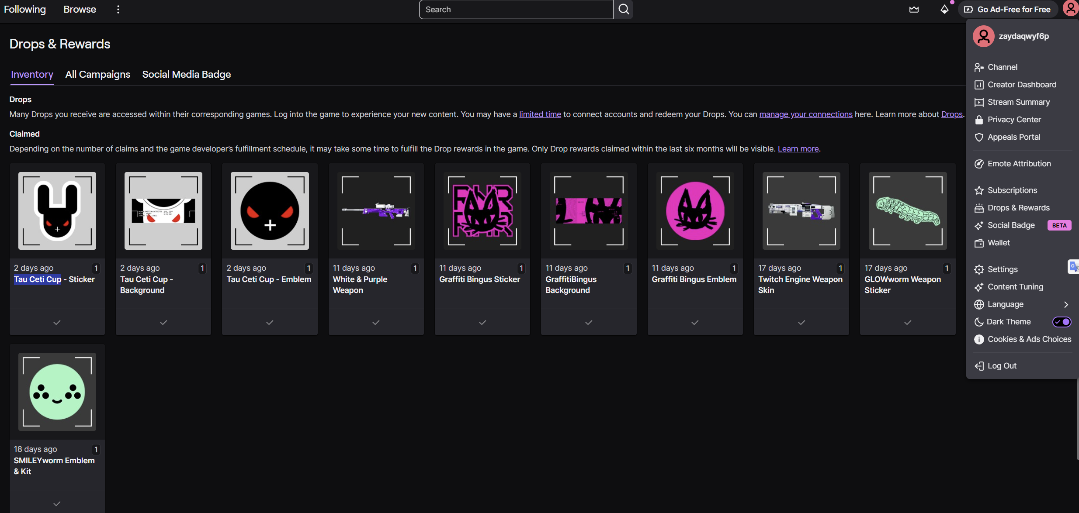Click checkmark under GLOWworm Weapon Sticker
The image size is (1079, 513).
[908, 323]
